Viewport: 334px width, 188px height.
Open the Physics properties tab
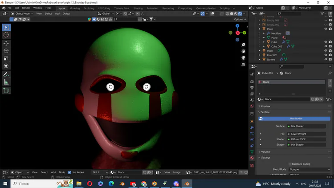pos(252,140)
